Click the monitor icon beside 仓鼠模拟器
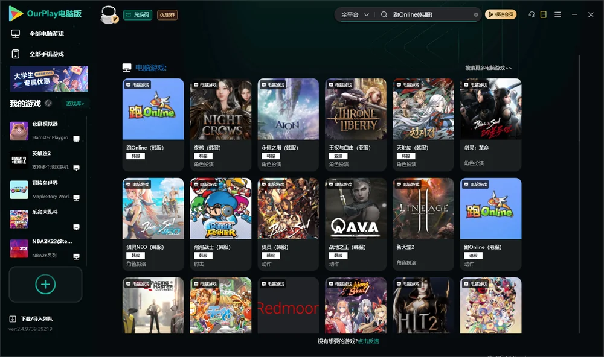This screenshot has width=604, height=357. 76,139
